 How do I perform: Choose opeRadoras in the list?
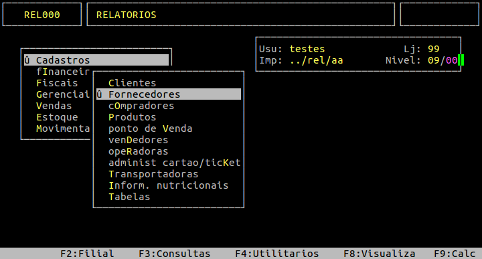pyautogui.click(x=139, y=151)
